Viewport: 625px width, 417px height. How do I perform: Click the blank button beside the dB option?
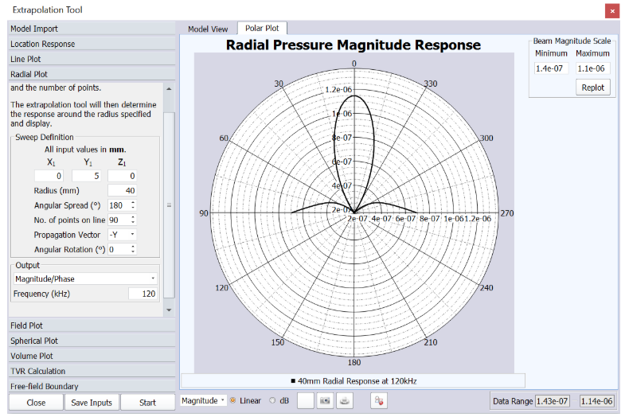[306, 400]
